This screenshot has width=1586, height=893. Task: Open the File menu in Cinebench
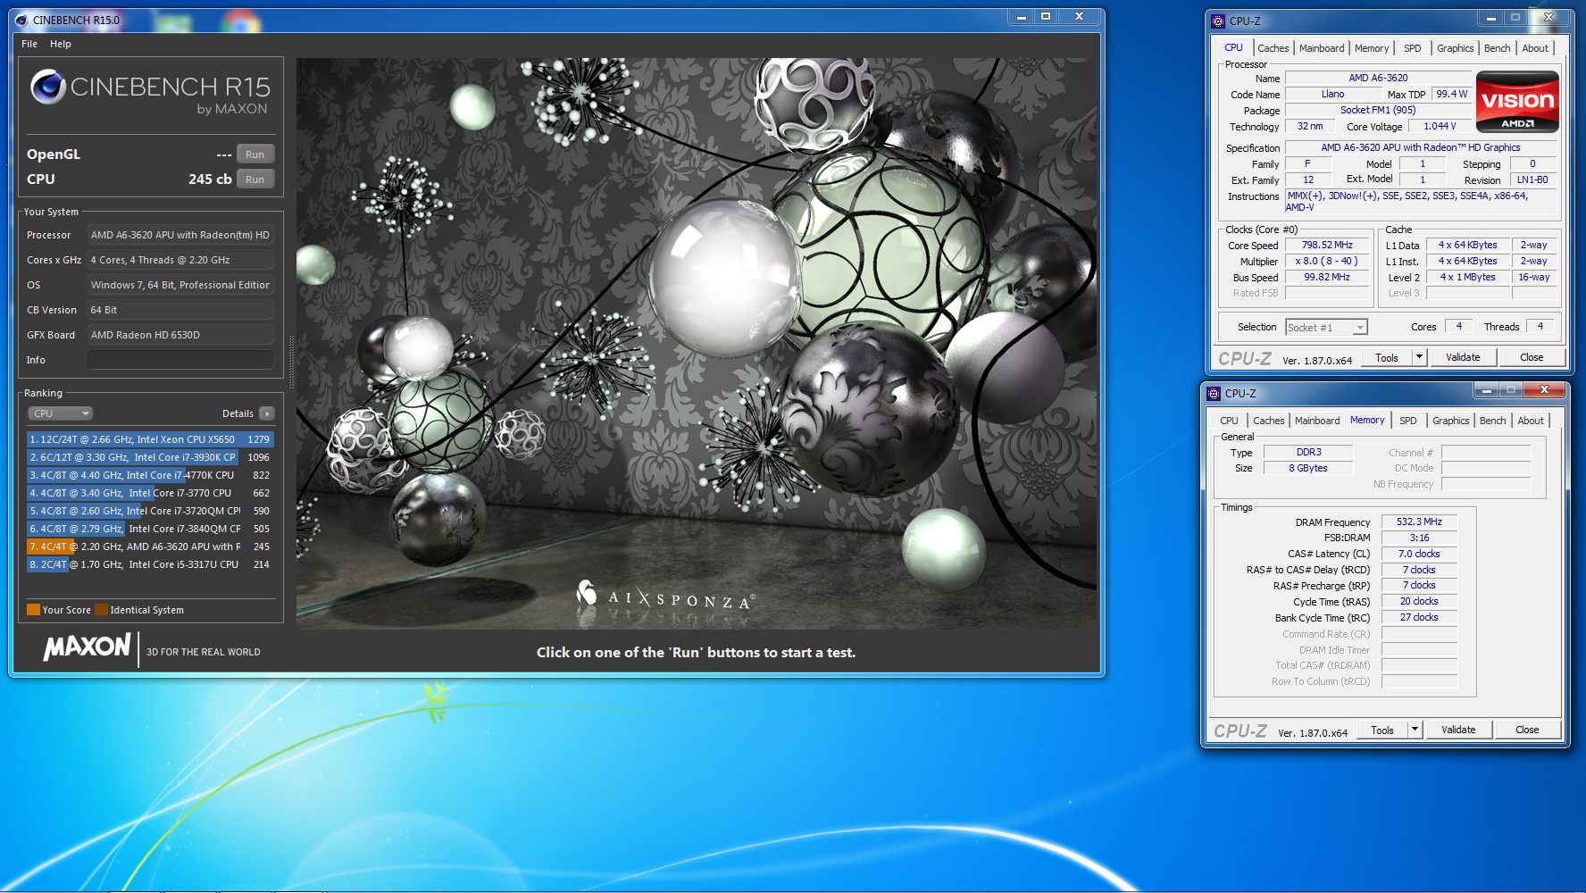click(x=29, y=44)
